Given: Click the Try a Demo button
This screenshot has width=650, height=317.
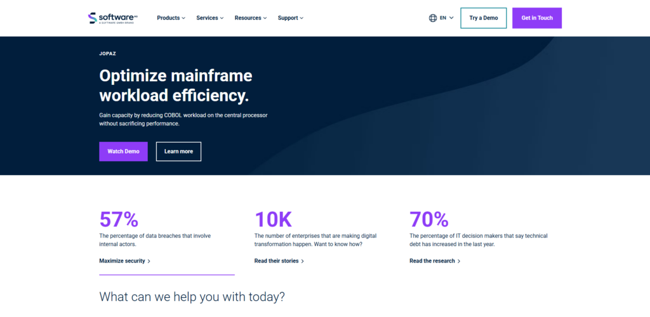Looking at the screenshot, I should (x=483, y=18).
